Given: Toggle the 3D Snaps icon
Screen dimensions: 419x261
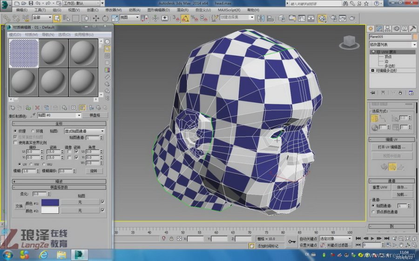Looking at the screenshot, I should tap(176, 18).
